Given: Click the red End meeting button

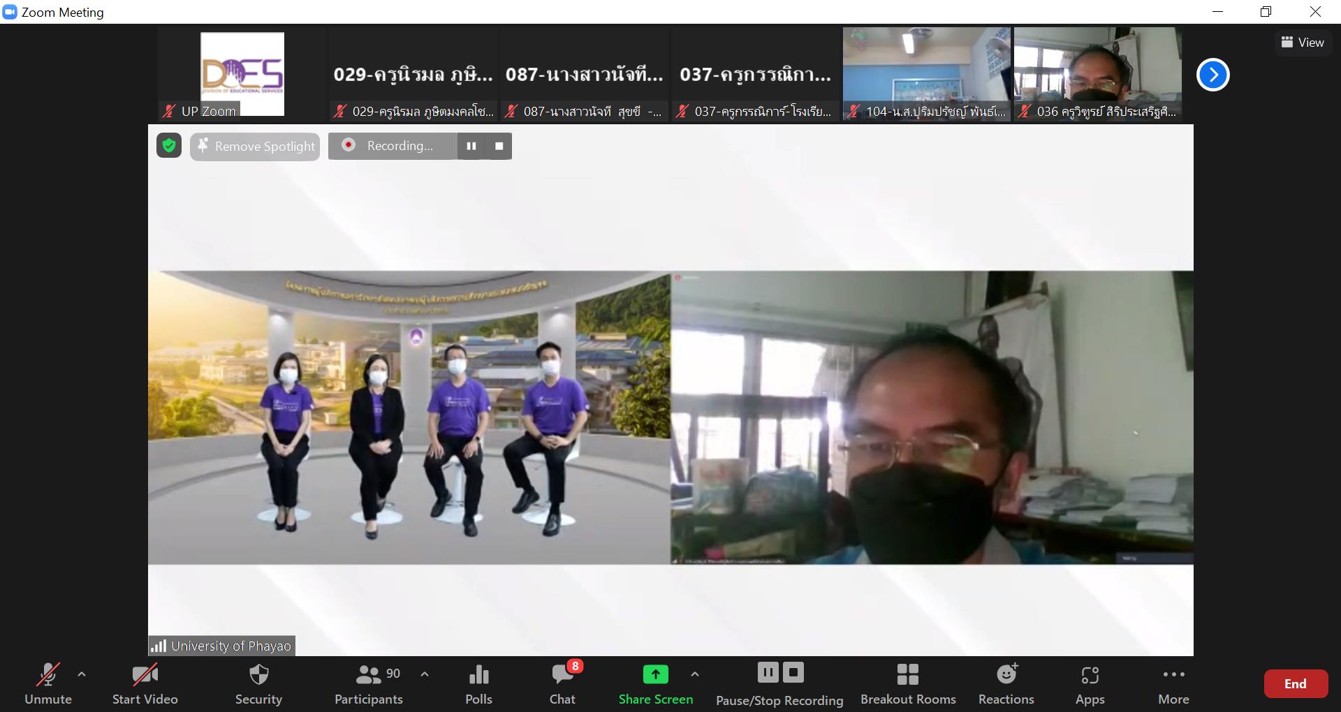Looking at the screenshot, I should [x=1296, y=684].
